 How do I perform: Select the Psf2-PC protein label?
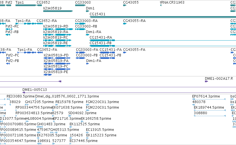(13, 55)
